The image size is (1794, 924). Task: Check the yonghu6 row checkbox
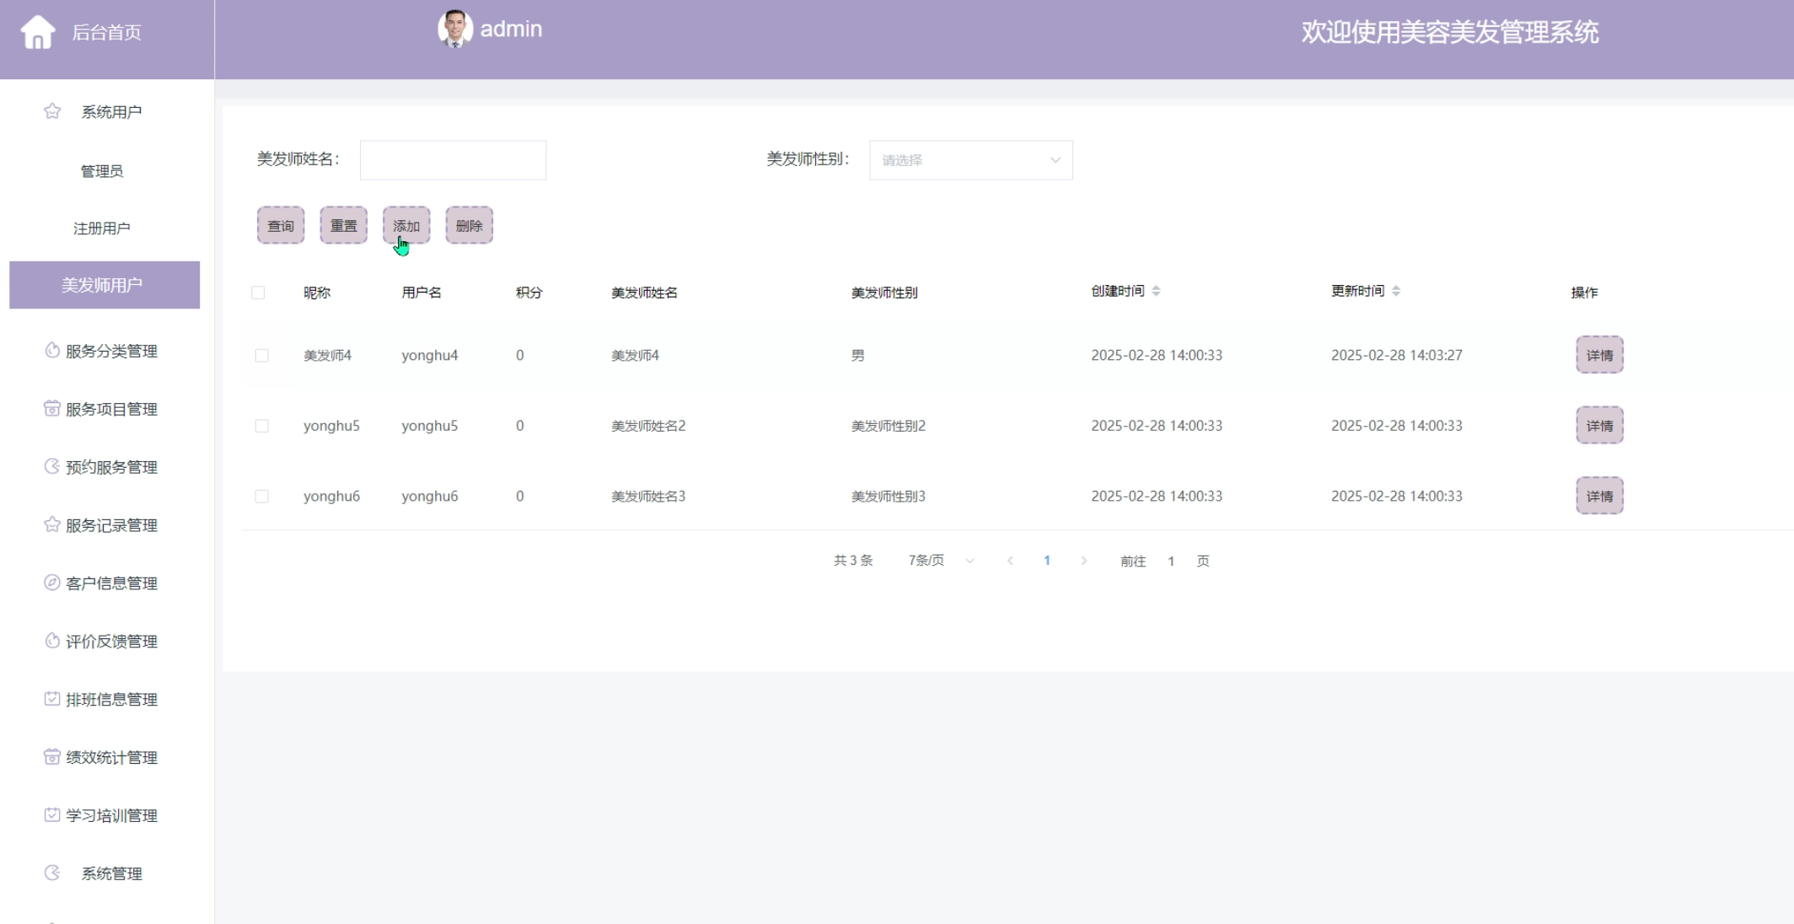coord(262,497)
